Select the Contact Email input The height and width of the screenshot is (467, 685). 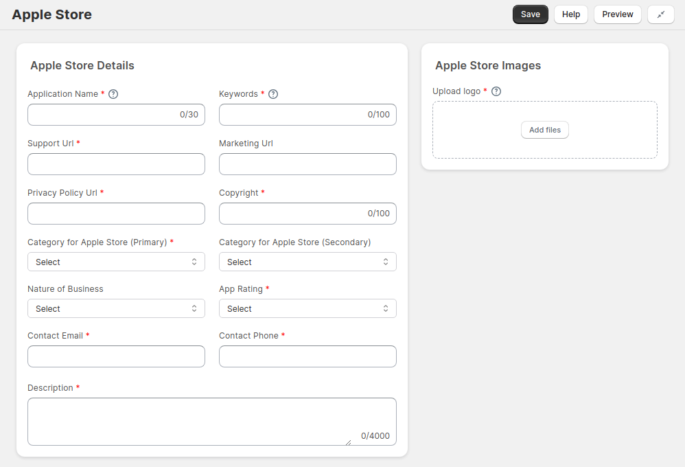[x=116, y=356]
